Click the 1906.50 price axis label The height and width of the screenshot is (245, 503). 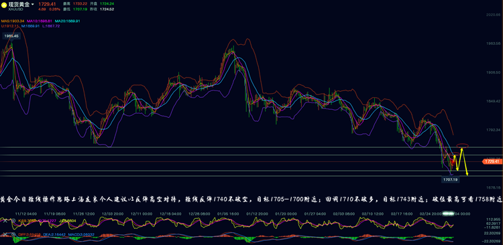coord(493,72)
